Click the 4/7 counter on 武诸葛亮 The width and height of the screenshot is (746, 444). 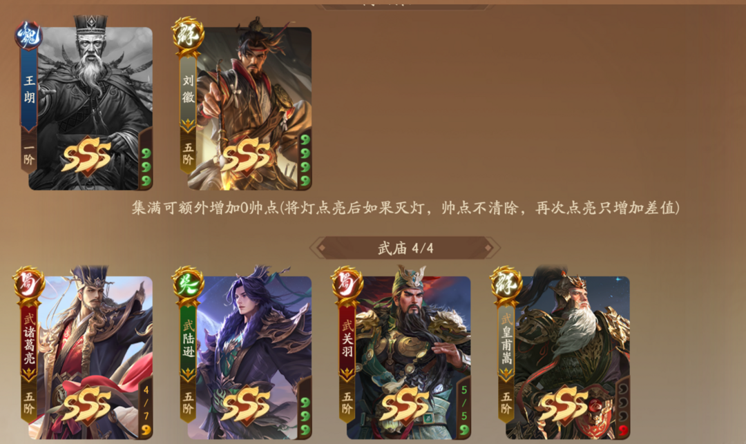[x=146, y=403]
